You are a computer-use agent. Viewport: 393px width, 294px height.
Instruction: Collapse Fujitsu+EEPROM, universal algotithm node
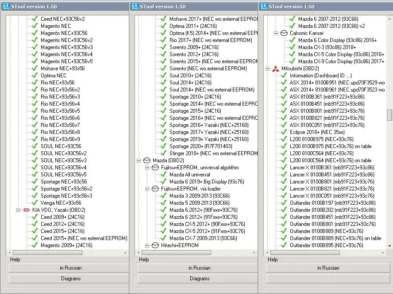coord(147,168)
